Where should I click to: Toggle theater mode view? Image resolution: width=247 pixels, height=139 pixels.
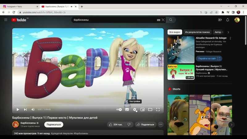[x=150, y=110]
